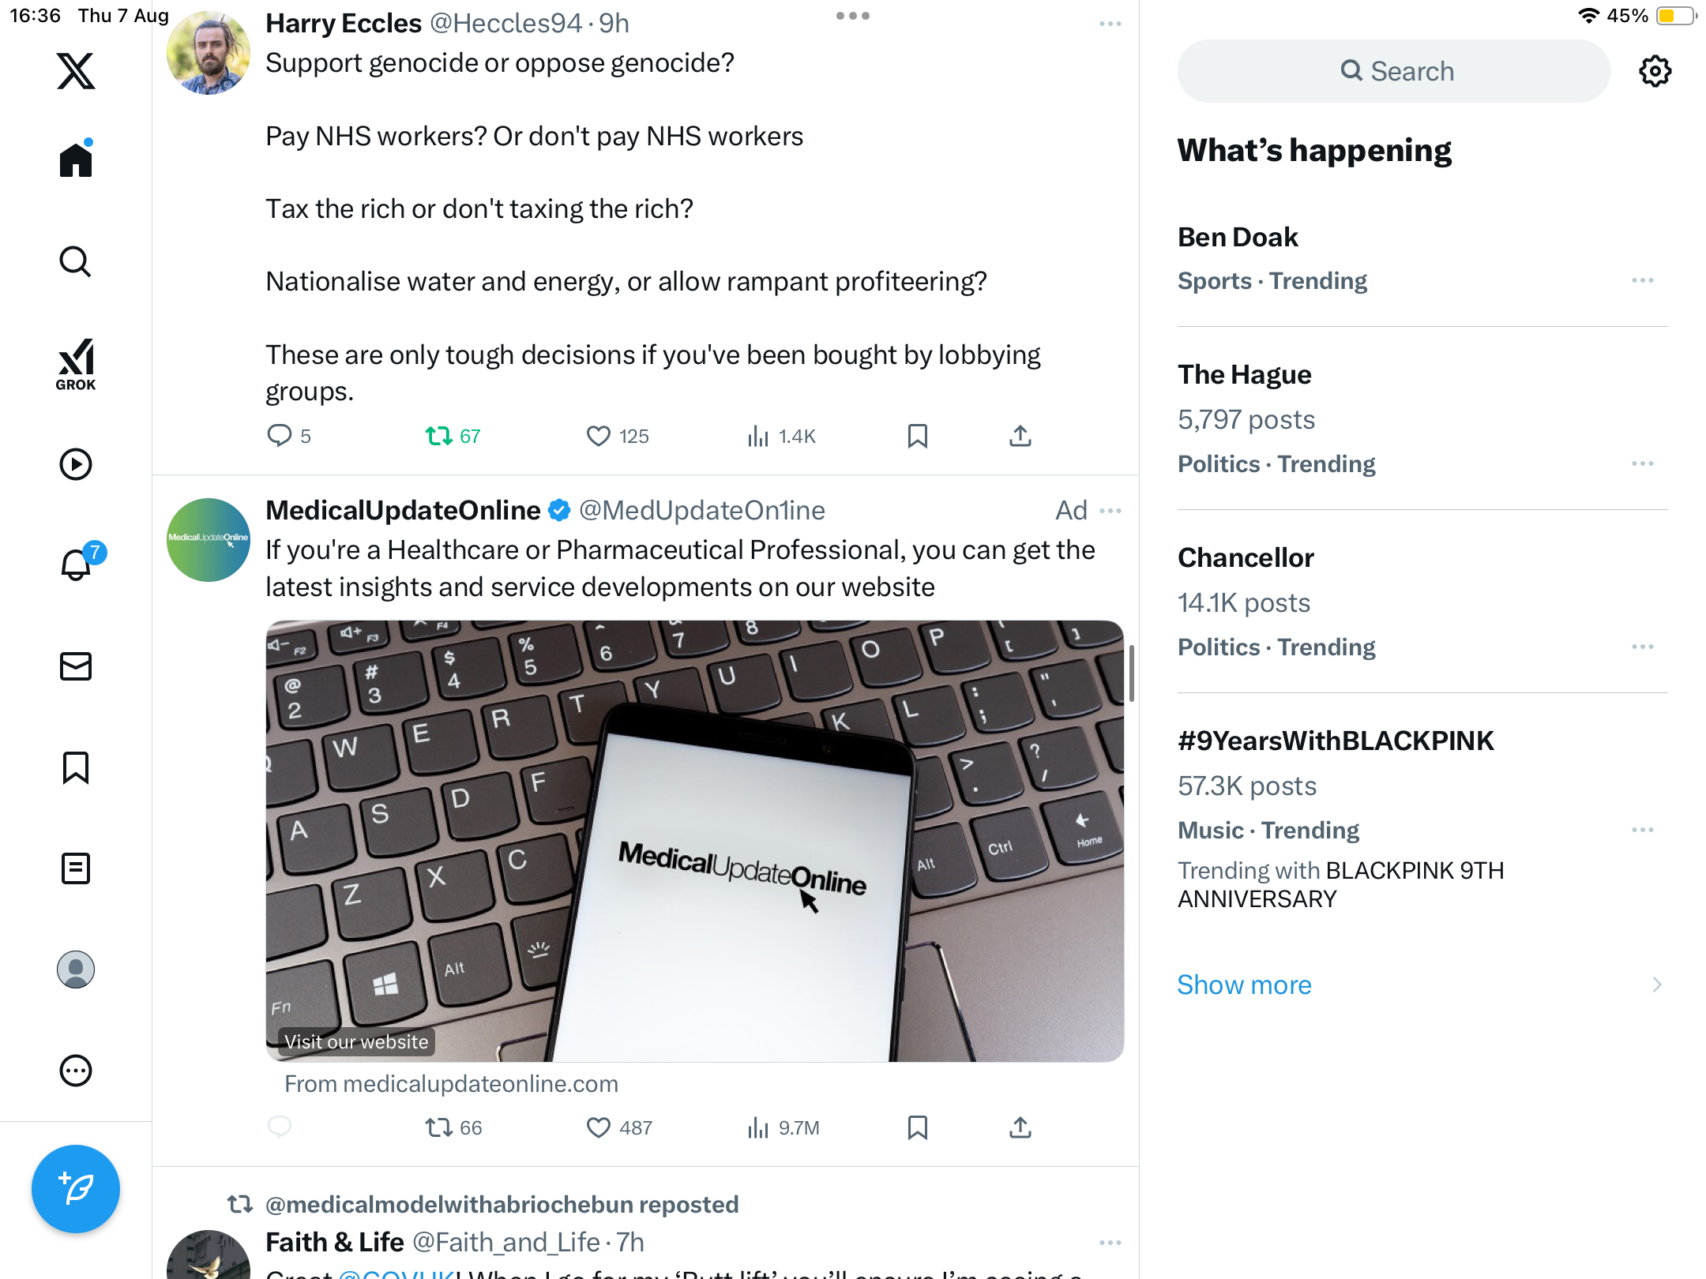Open more options for Ben Doak trend
Image resolution: width=1706 pixels, height=1279 pixels.
[1642, 280]
